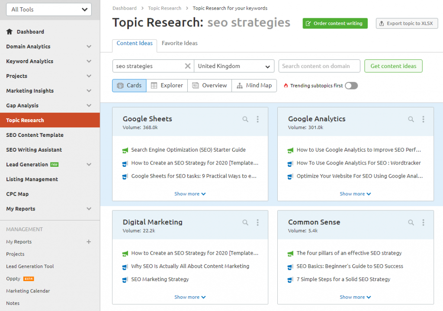Show more in Google Sheets card
This screenshot has height=311, width=443.
[x=190, y=194]
